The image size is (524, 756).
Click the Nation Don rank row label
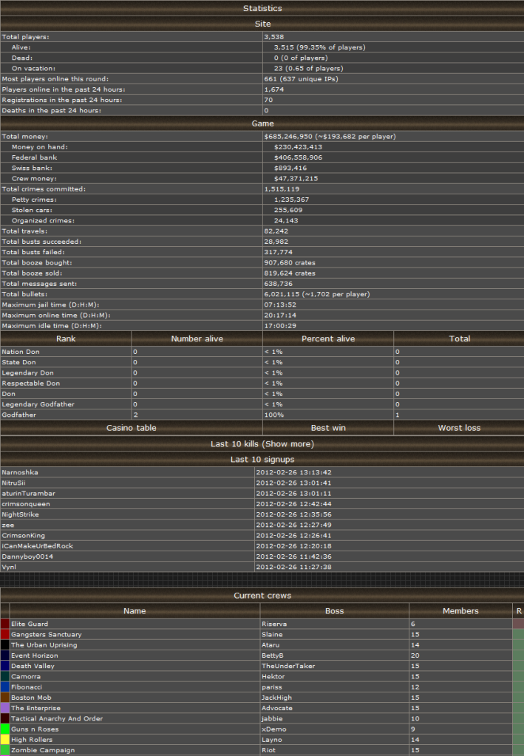click(21, 352)
